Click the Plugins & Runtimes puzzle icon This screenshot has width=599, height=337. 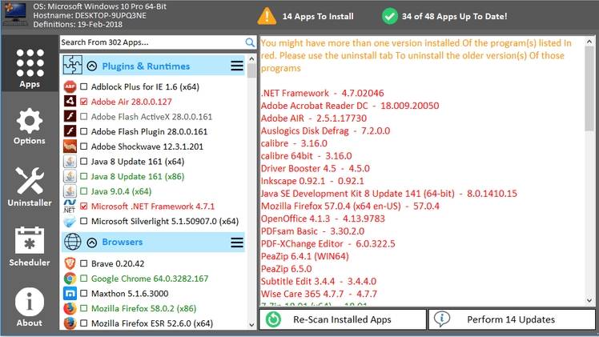pos(73,66)
